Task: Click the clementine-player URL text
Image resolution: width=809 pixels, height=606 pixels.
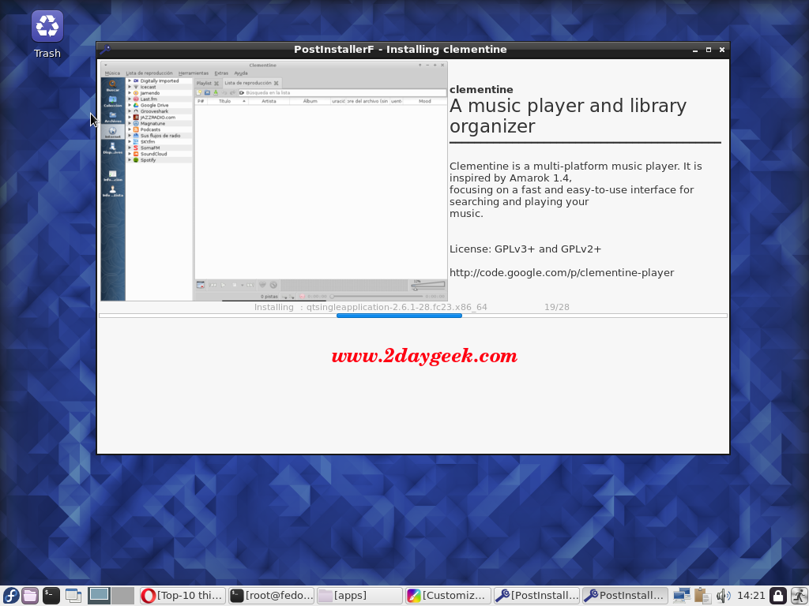Action: 562,272
